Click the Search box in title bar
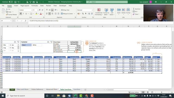This screenshot has width=174, height=98. pos(107,2)
